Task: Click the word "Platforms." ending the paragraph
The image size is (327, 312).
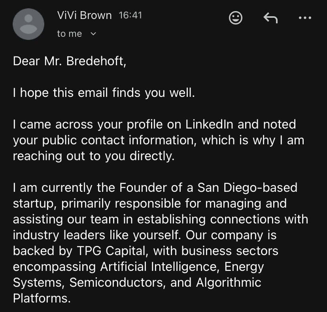Action: click(x=42, y=298)
